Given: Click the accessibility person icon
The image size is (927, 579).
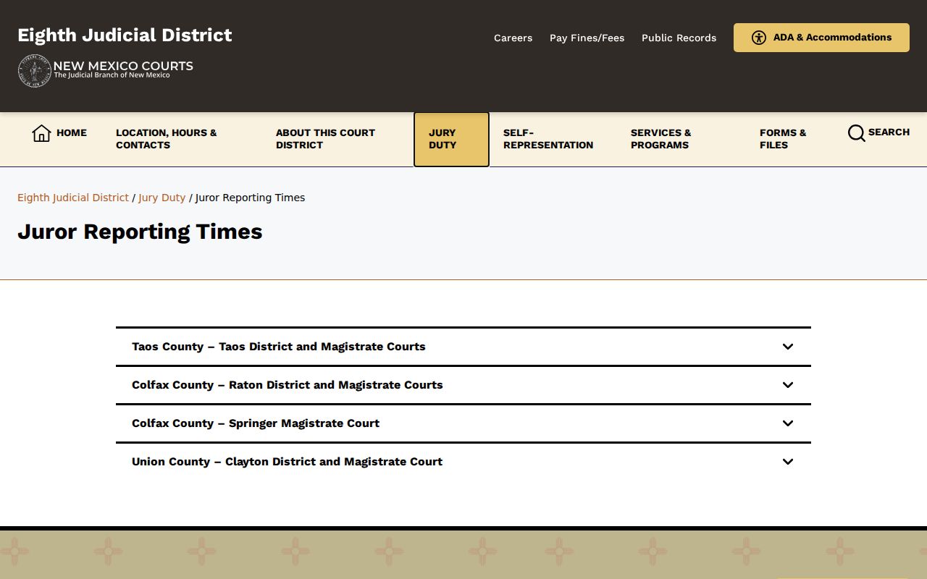Looking at the screenshot, I should click(x=759, y=38).
